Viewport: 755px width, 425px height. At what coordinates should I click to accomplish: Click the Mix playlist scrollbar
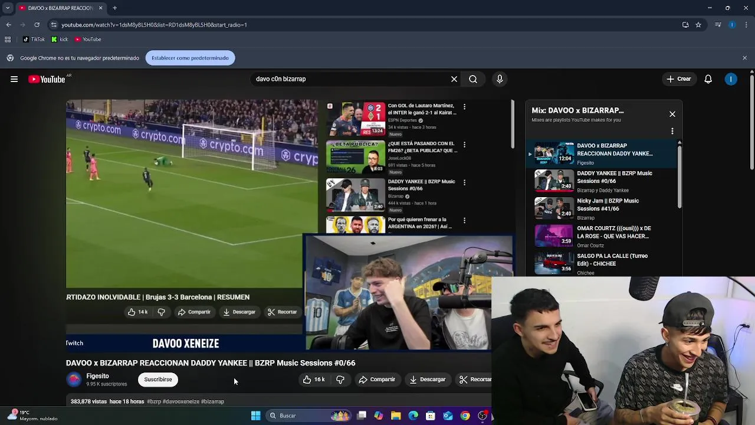(x=679, y=176)
